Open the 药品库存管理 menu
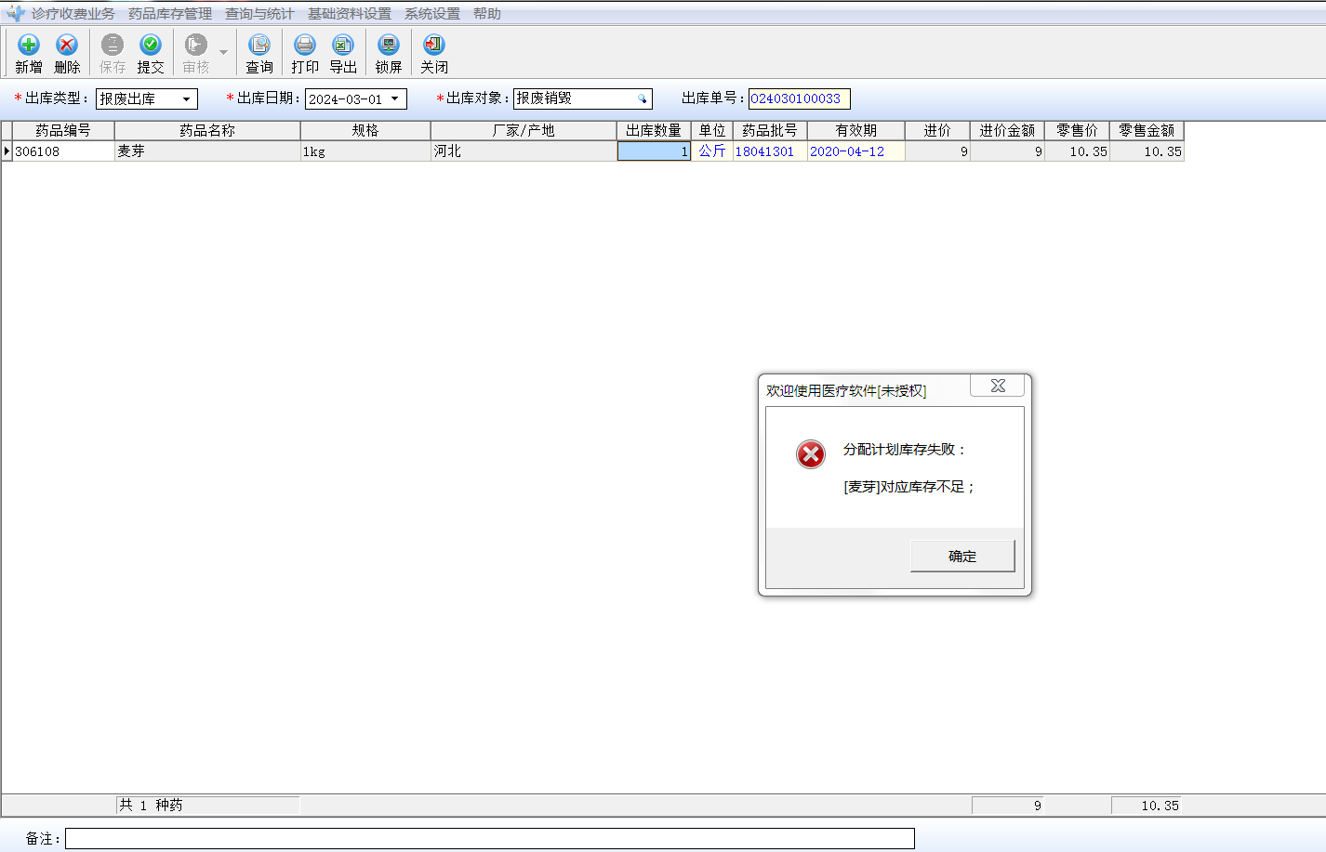 pos(170,14)
